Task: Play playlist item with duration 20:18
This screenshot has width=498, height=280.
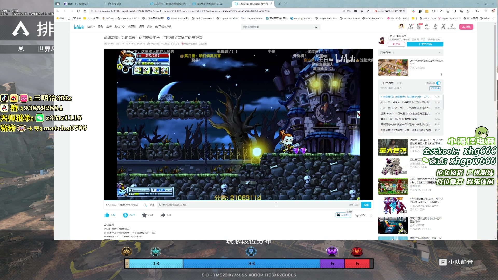Action: tap(410, 102)
